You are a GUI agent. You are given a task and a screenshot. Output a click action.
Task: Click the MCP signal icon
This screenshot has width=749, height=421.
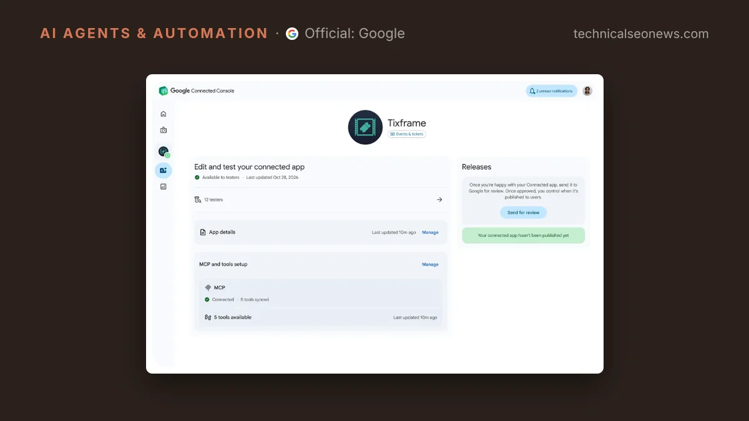click(208, 288)
